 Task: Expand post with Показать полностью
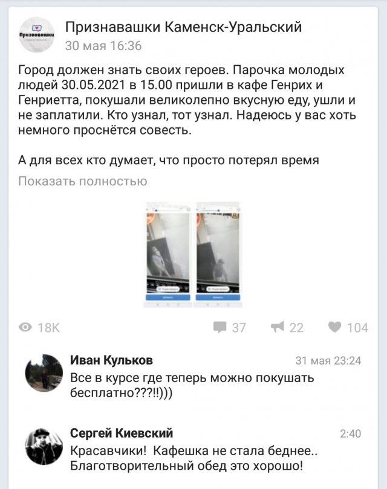coord(83,181)
